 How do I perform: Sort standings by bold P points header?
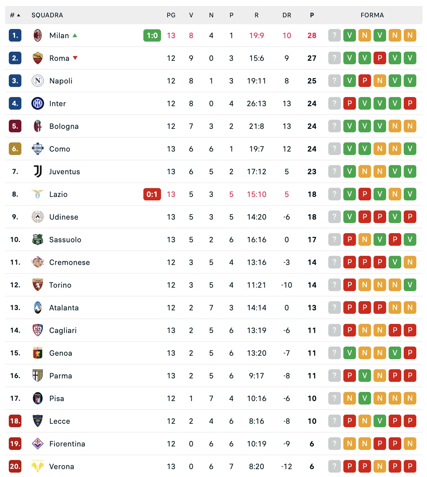[312, 15]
